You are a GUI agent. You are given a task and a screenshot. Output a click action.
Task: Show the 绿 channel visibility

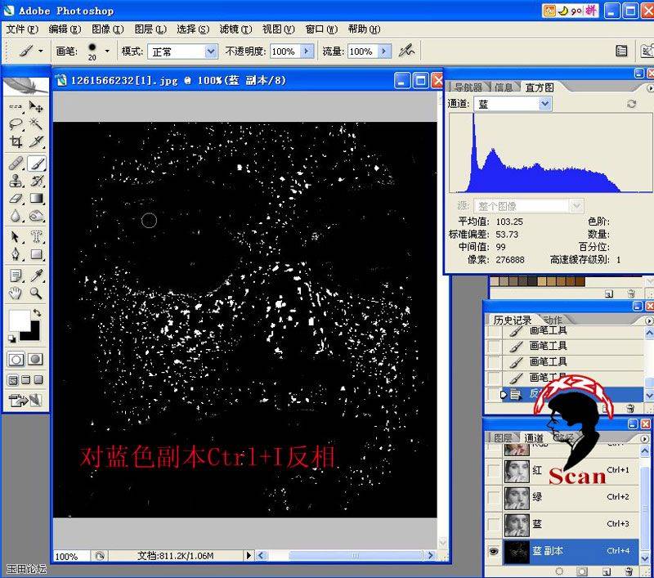tap(494, 497)
